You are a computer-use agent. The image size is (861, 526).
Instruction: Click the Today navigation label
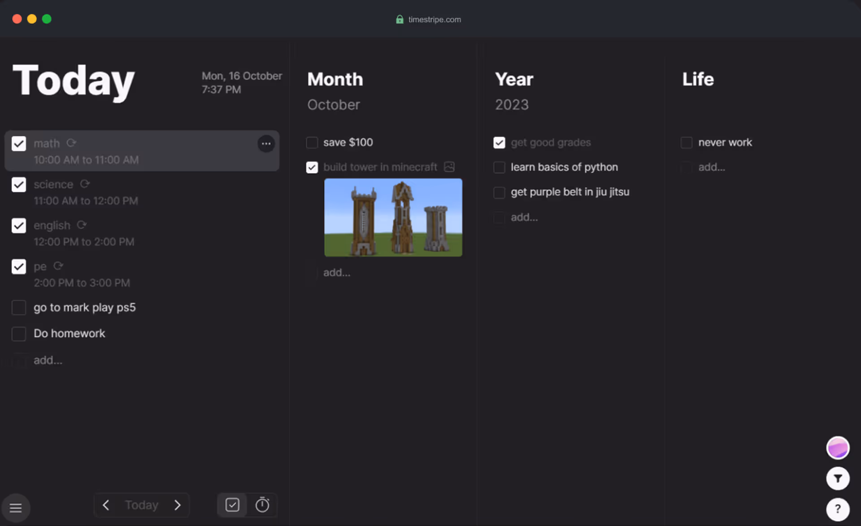tap(141, 505)
